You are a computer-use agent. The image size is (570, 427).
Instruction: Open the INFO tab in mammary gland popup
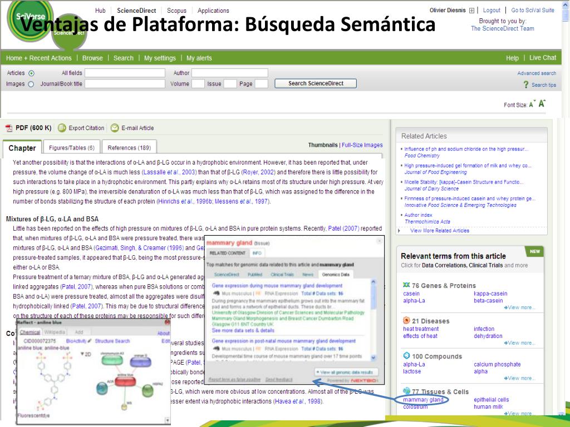[257, 253]
